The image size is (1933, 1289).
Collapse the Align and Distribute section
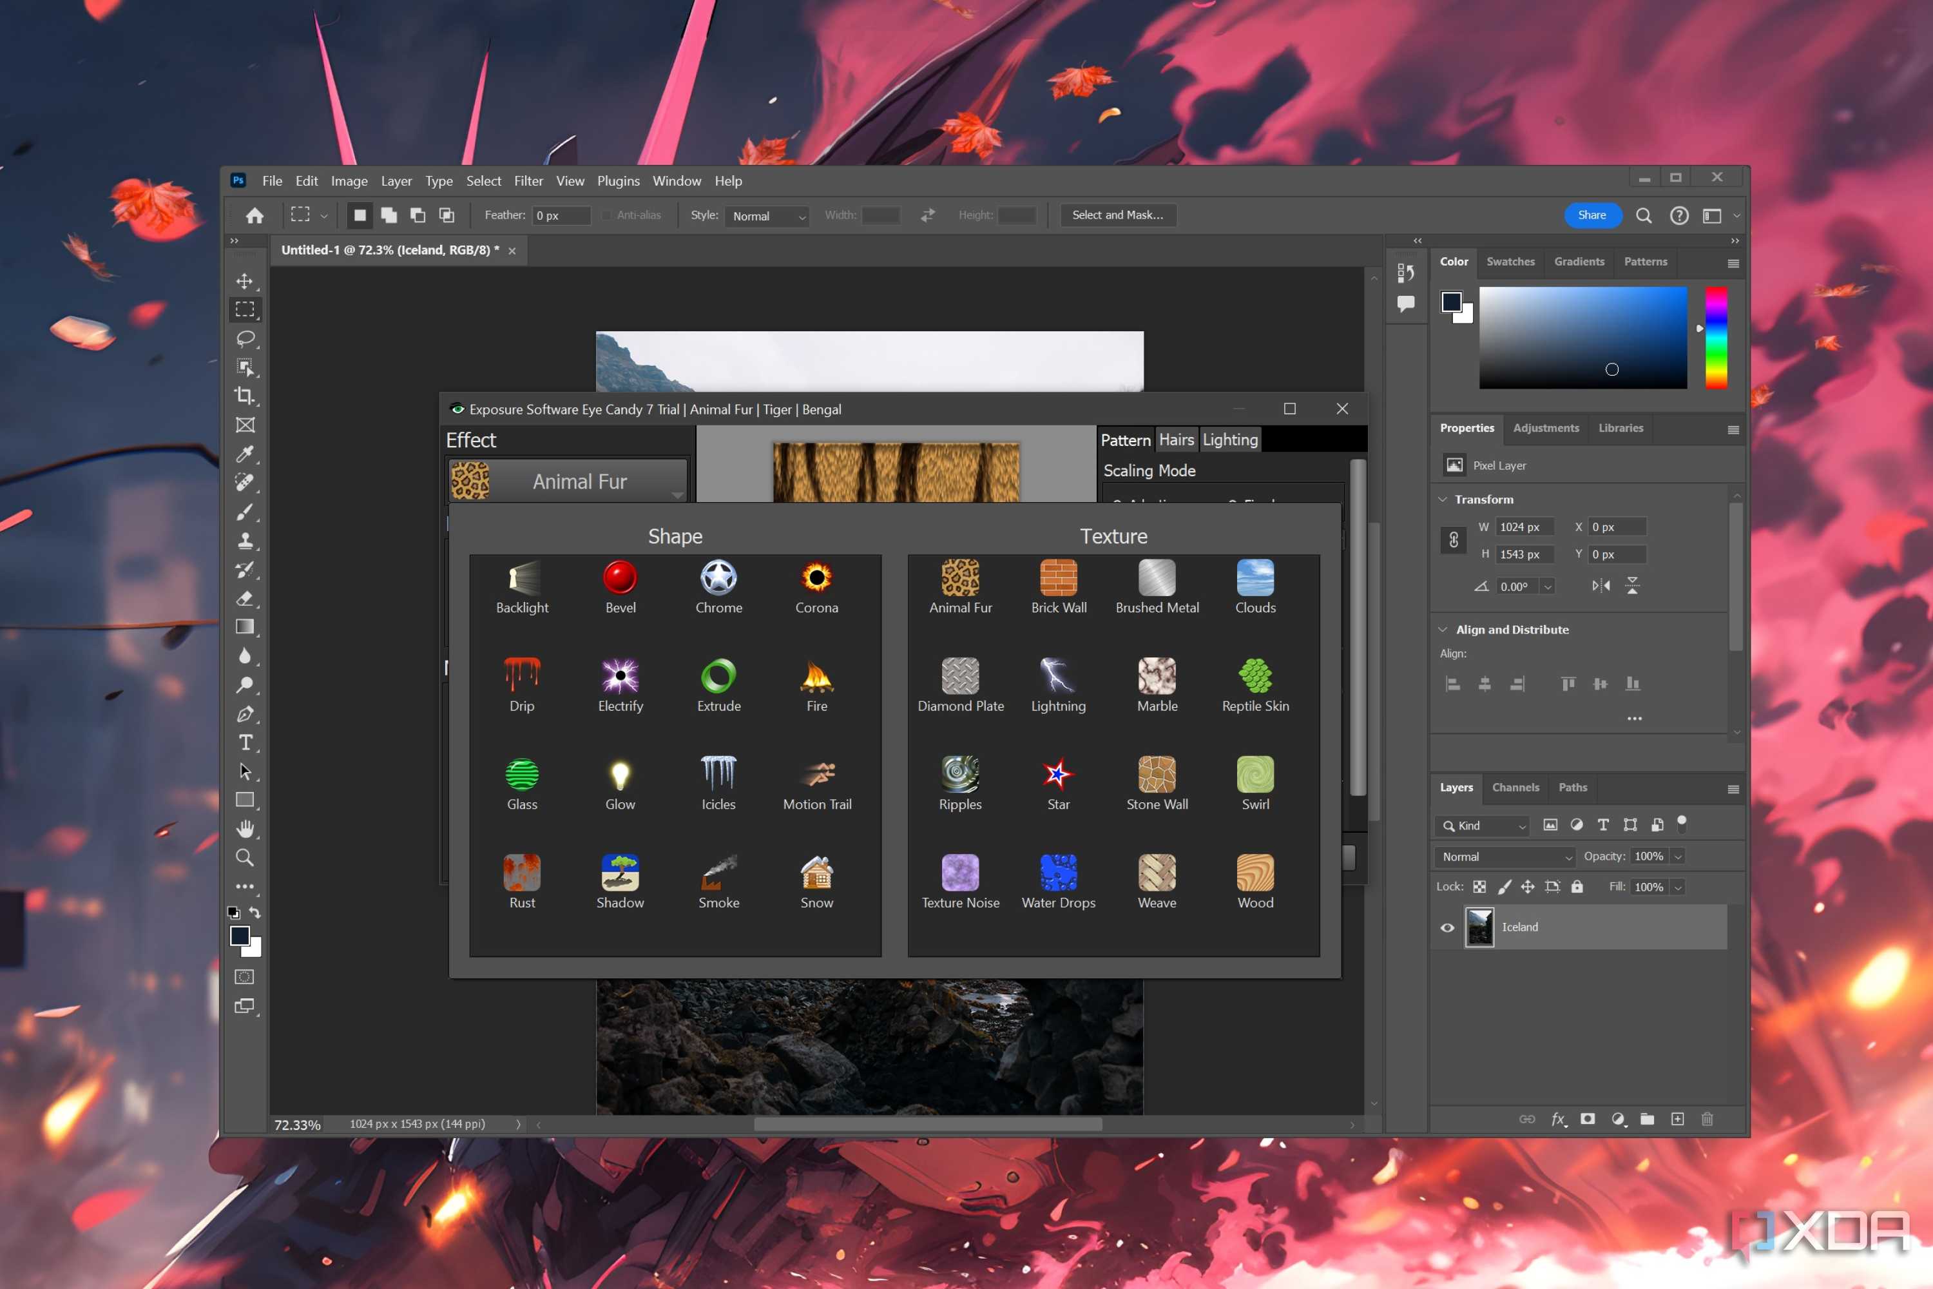1443,630
